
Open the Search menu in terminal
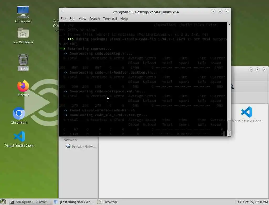click(x=94, y=19)
